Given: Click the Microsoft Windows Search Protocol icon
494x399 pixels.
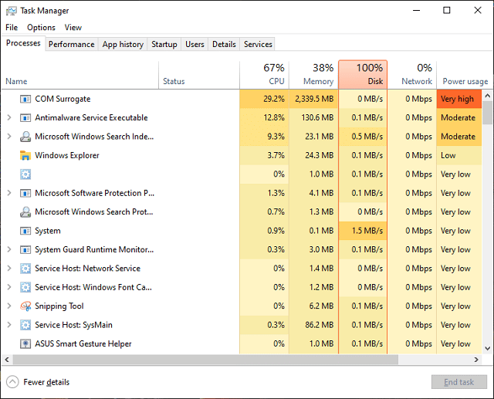Looking at the screenshot, I should [x=25, y=212].
